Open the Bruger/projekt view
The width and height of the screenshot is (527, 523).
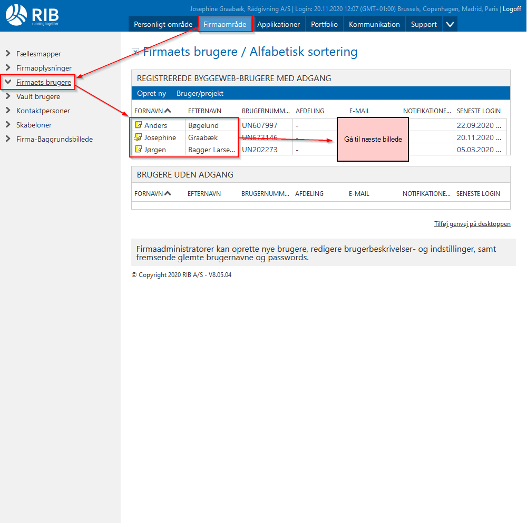tap(200, 93)
